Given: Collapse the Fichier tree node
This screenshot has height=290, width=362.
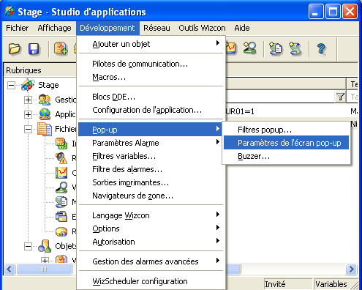Looking at the screenshot, I should coord(28,129).
